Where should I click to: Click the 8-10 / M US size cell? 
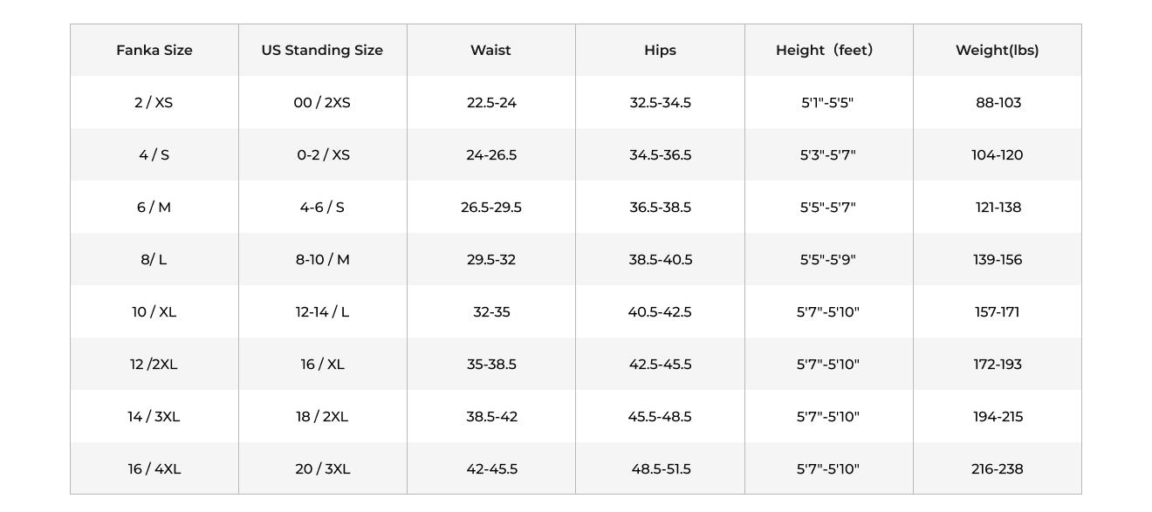pyautogui.click(x=322, y=260)
